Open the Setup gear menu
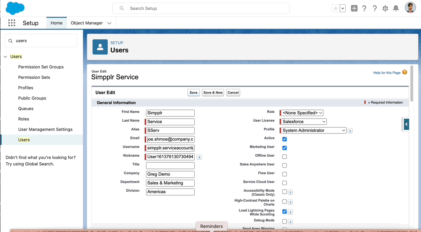Viewport: 421px width, 232px height. [385, 9]
